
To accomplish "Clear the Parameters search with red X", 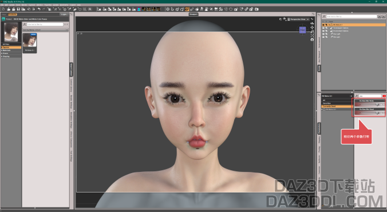I will point(384,96).
